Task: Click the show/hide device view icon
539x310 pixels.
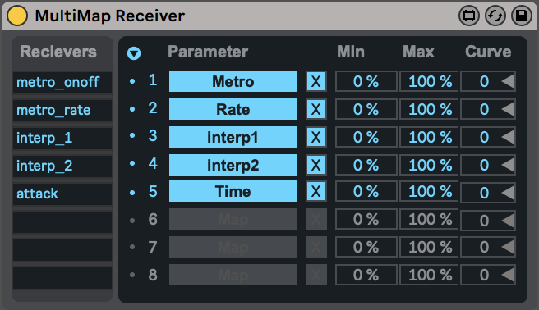Action: (469, 16)
